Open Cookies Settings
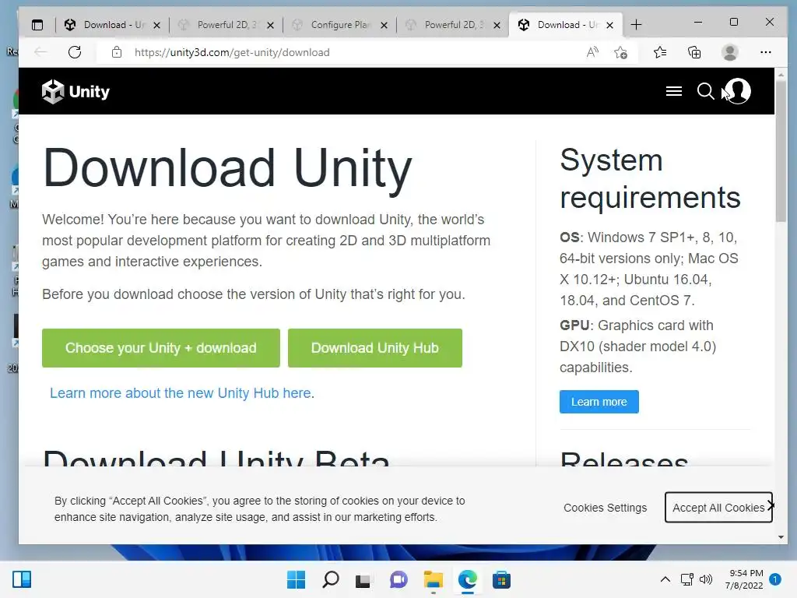Viewport: 797px width, 598px height. click(605, 508)
